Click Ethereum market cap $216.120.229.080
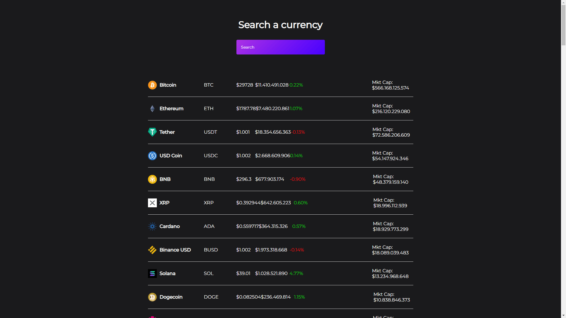Image resolution: width=566 pixels, height=318 pixels. [x=391, y=112]
